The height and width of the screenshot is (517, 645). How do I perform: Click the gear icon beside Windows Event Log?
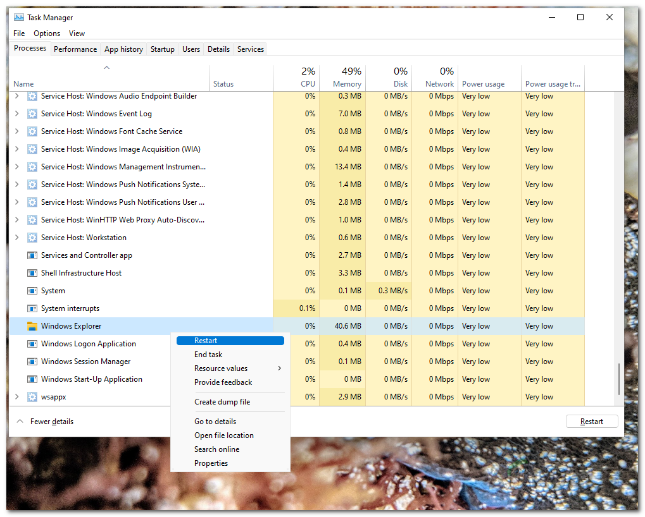coord(32,114)
